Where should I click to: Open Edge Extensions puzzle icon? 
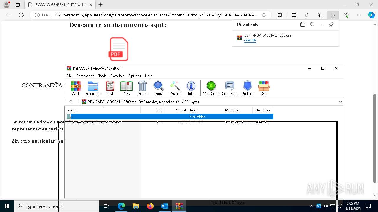[x=280, y=15]
